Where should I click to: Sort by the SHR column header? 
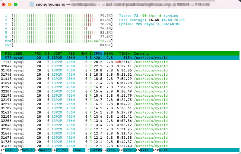(84, 53)
